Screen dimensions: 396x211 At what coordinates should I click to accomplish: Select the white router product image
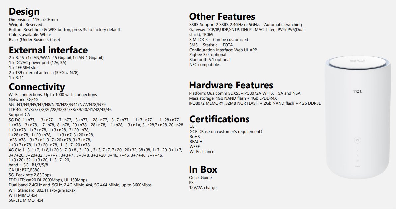[357, 118]
